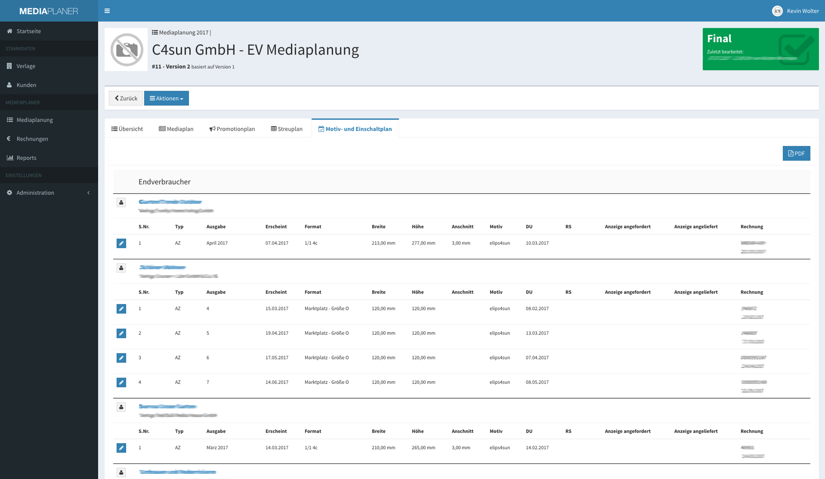
Task: Click the 213,00 mm width value
Action: pyautogui.click(x=383, y=243)
